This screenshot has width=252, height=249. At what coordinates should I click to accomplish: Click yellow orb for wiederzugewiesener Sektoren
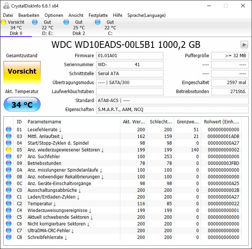tap(9, 150)
